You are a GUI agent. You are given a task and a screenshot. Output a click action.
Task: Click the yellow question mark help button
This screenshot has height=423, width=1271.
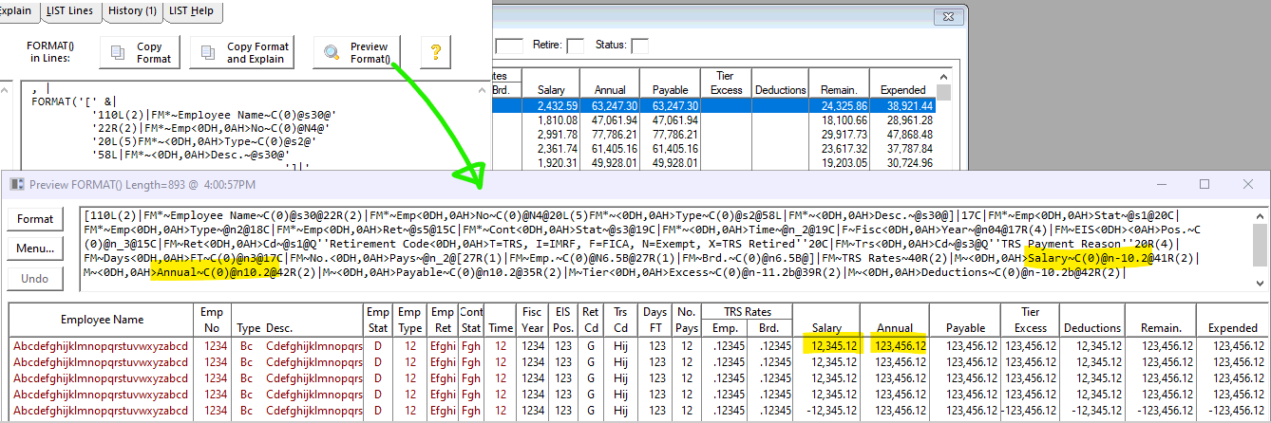click(435, 52)
